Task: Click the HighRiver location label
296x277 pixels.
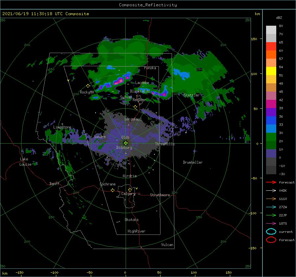Action: click(x=136, y=231)
